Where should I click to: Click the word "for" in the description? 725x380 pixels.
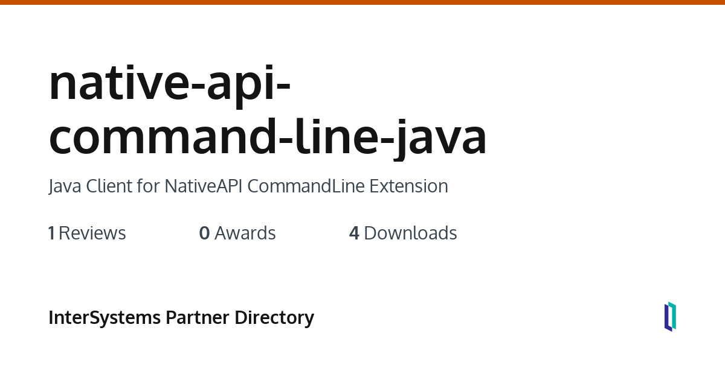(x=148, y=186)
